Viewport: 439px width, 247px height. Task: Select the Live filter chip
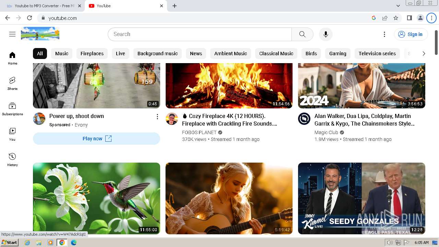coord(120,54)
